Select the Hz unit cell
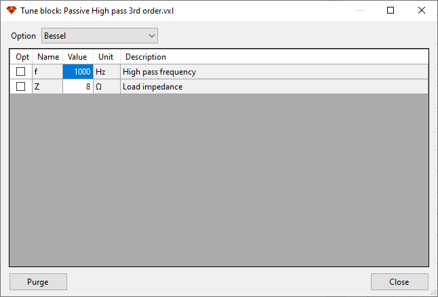The height and width of the screenshot is (297, 438). [x=106, y=72]
